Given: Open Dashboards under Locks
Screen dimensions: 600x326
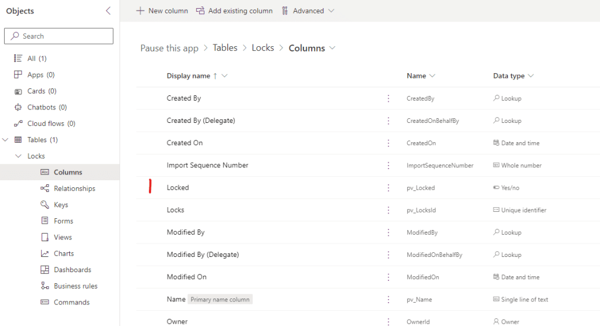Looking at the screenshot, I should pos(66,270).
